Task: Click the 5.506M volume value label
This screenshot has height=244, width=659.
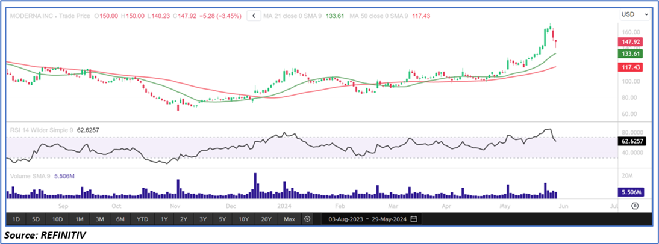Action: tap(631, 192)
